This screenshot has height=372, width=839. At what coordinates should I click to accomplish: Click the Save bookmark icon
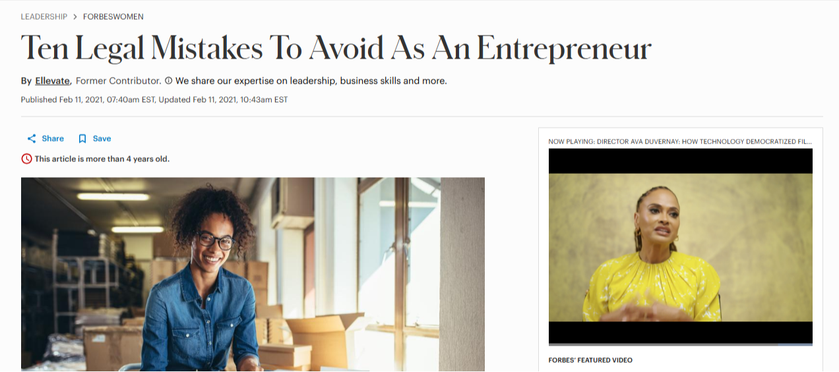[x=82, y=139]
